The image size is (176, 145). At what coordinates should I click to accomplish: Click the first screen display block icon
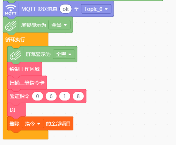(11, 26)
